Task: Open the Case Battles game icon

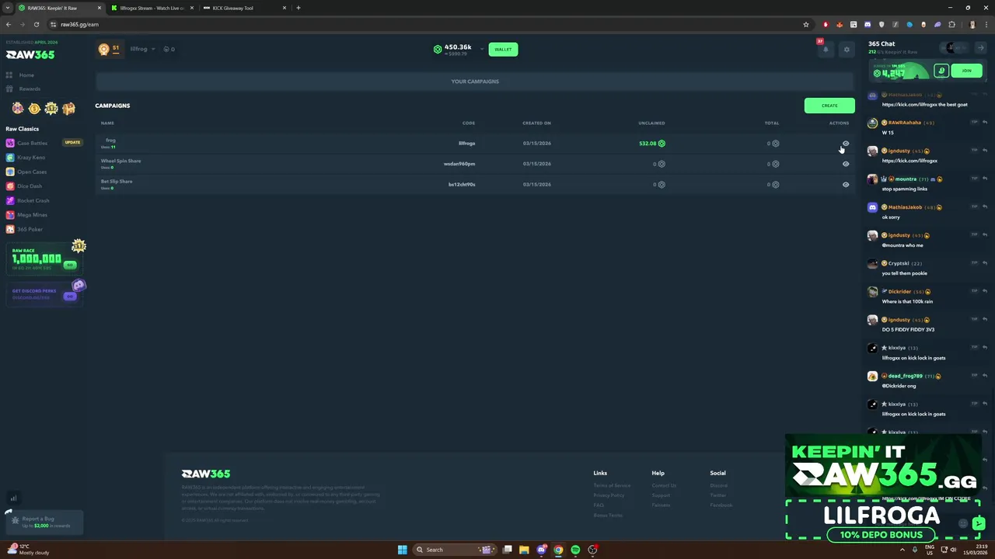Action: (10, 143)
